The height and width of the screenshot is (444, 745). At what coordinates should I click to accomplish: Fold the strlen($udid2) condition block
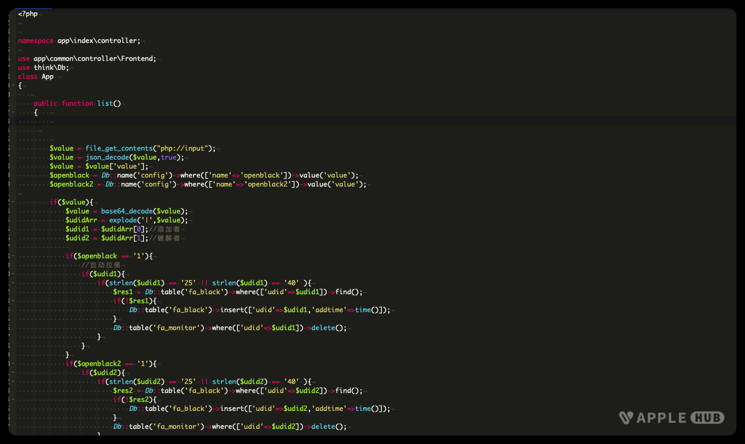[x=13, y=382]
